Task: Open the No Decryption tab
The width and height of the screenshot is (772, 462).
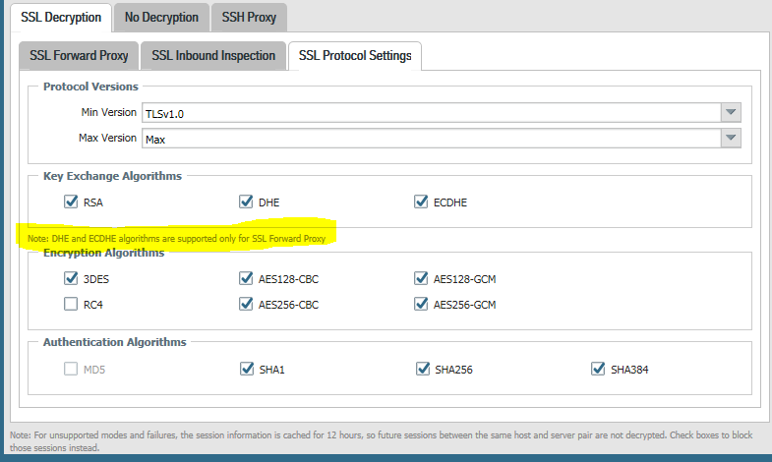Action: 161,18
